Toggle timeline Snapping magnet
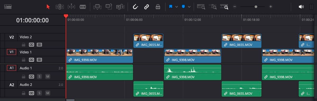Viewport: 317px width, 101px height. pyautogui.click(x=136, y=7)
